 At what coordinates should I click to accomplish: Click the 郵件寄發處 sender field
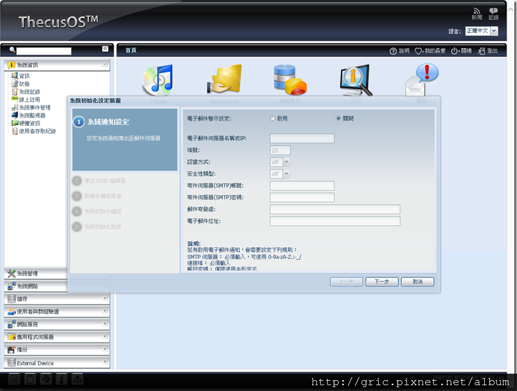tap(335, 209)
